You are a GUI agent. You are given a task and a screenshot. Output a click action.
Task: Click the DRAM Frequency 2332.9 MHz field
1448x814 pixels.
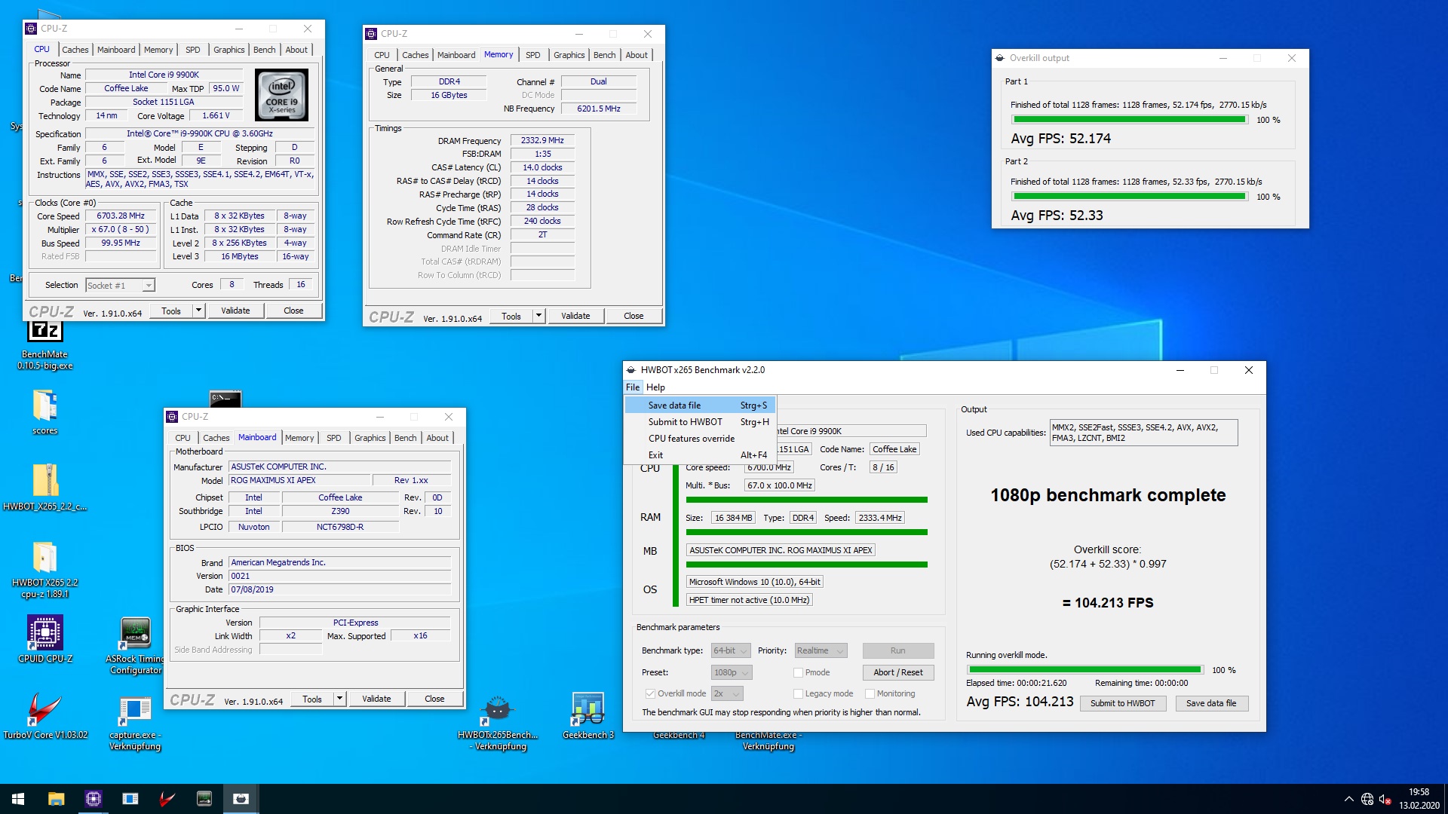542,140
